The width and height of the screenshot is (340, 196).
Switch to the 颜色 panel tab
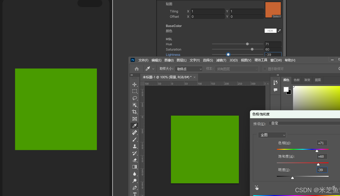tap(286, 80)
